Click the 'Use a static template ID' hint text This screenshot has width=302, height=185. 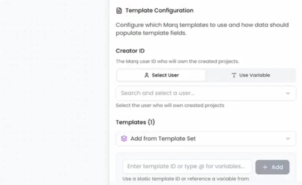coord(186,179)
